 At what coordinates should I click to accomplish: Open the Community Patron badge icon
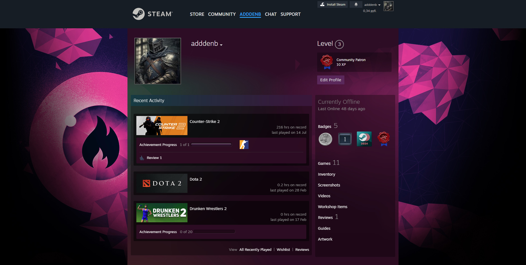327,62
